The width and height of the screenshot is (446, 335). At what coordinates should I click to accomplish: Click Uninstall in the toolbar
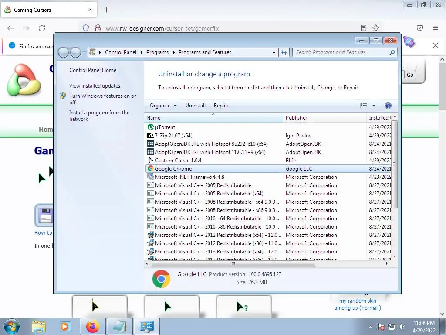coord(196,106)
